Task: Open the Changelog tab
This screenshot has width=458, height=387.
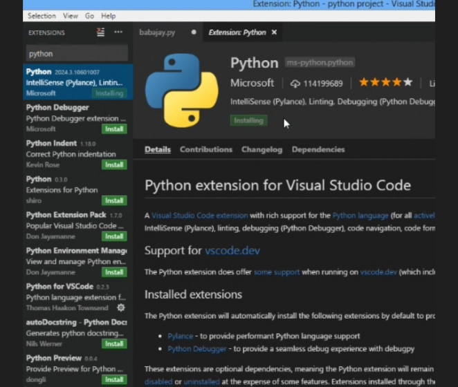Action: point(262,149)
